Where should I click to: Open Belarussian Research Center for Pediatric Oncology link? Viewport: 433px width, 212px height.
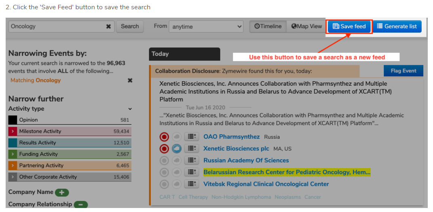[287, 172]
